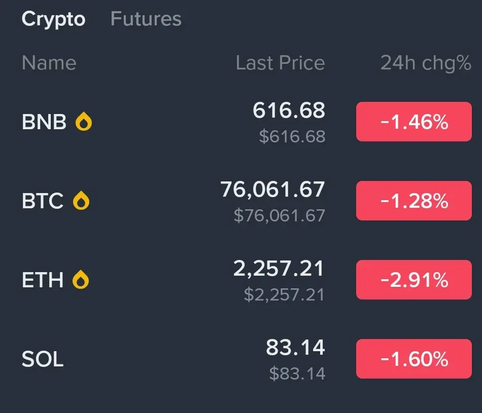Click the BTC price 76,061.67

click(x=272, y=189)
